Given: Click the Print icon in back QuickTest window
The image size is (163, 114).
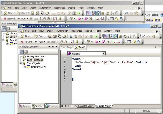Looking at the screenshot, I should click(47, 13).
